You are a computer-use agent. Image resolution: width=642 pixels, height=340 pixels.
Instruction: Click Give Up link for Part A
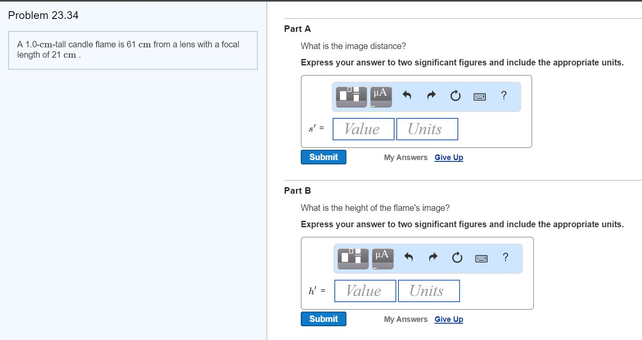449,158
